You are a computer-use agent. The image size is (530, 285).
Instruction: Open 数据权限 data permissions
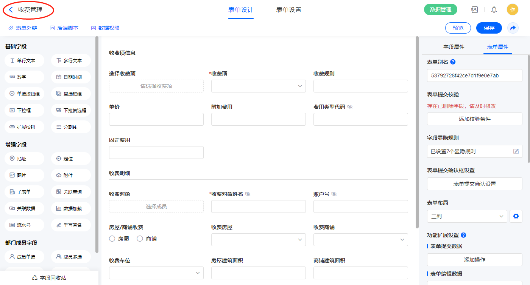[105, 28]
